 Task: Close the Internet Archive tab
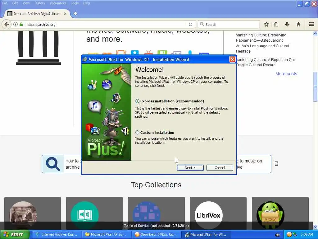[65, 14]
